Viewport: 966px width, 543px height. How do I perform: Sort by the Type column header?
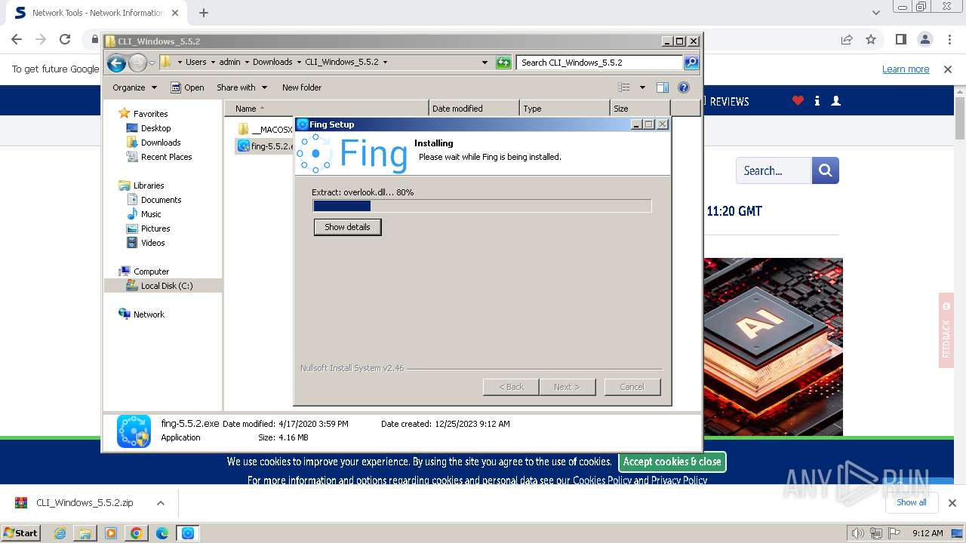click(x=565, y=109)
